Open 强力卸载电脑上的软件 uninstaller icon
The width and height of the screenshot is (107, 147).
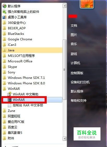[x=4, y=12]
